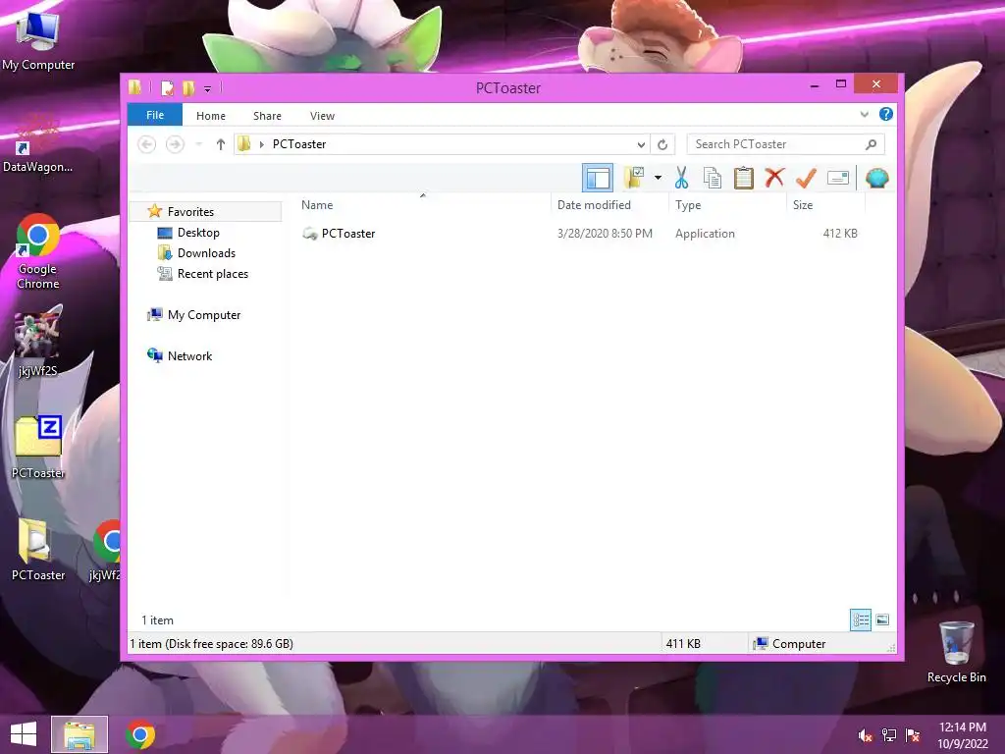The width and height of the screenshot is (1005, 754).
Task: Click the quick access New Folder icon
Action: [x=187, y=87]
